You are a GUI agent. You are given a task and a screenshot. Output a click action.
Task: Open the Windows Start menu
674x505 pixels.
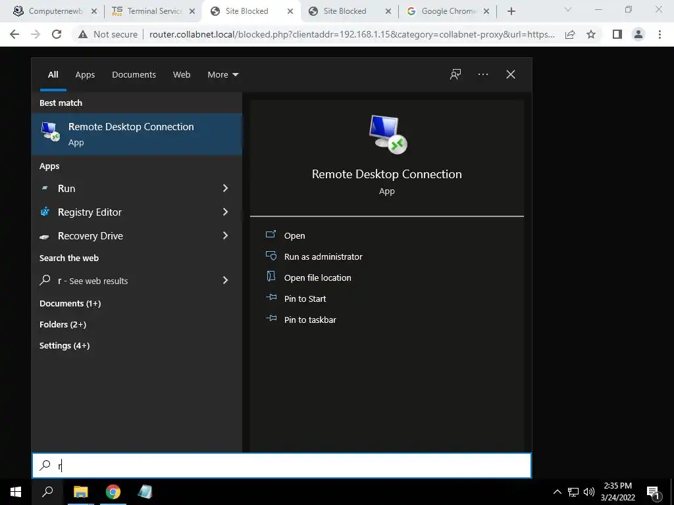pyautogui.click(x=16, y=492)
